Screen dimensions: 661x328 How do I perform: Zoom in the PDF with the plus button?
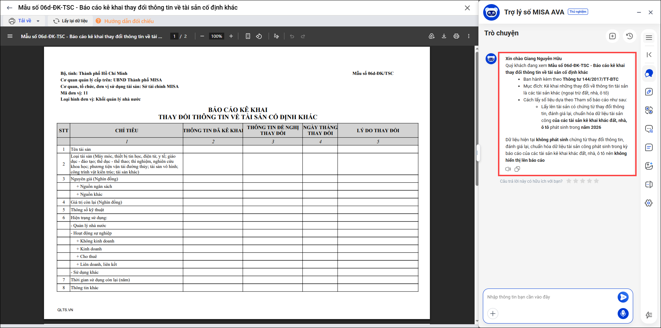[x=231, y=36]
